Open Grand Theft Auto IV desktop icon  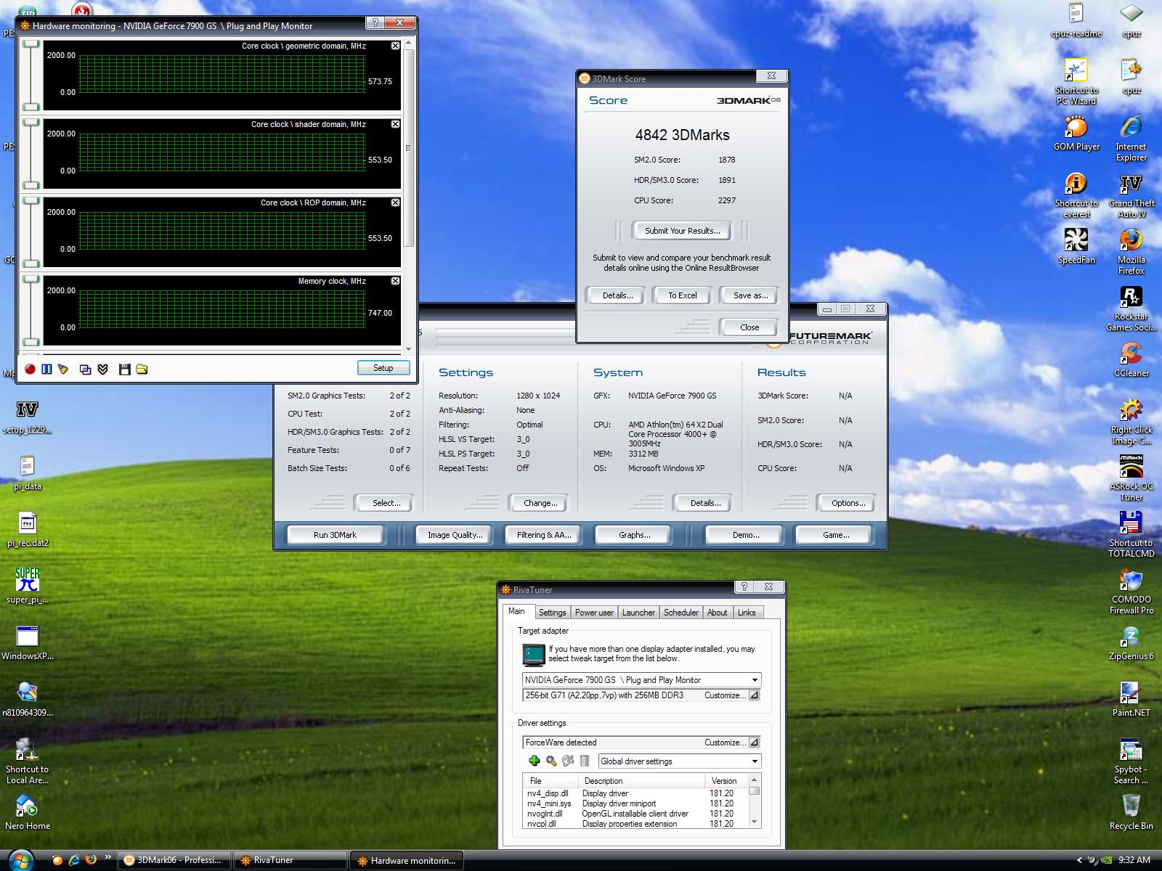coord(1131,195)
